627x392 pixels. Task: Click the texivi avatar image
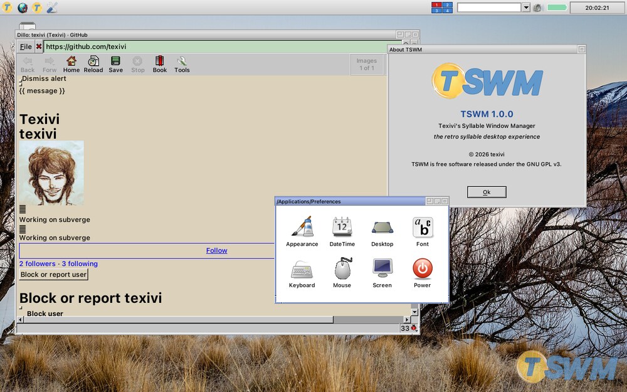[x=51, y=173]
